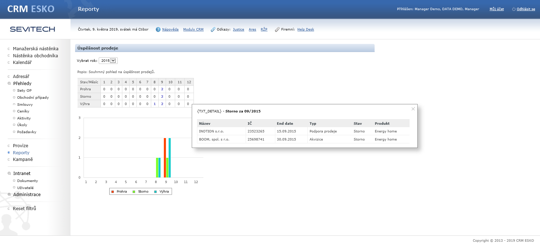Collapse the Intranet menu section

pyautogui.click(x=9, y=174)
